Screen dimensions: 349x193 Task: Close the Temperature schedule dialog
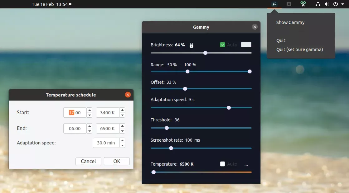(x=128, y=95)
